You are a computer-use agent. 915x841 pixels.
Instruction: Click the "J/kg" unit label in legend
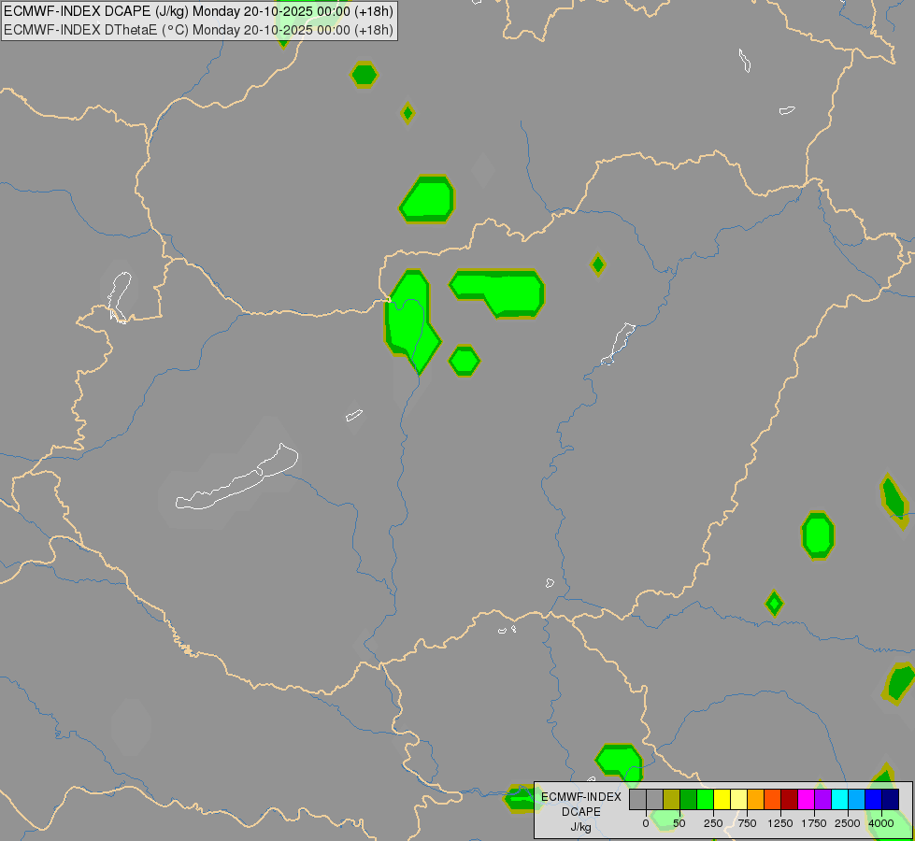(x=580, y=828)
